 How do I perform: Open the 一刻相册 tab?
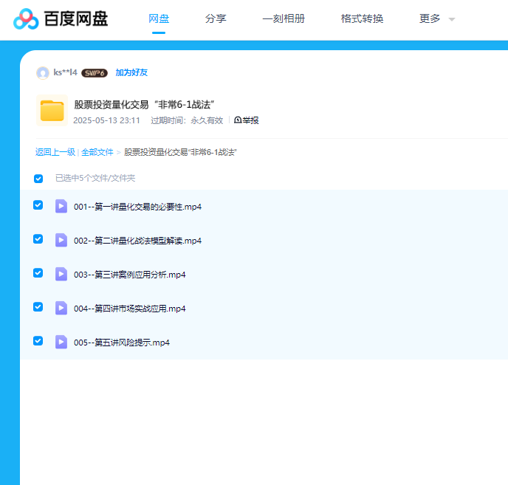click(284, 19)
